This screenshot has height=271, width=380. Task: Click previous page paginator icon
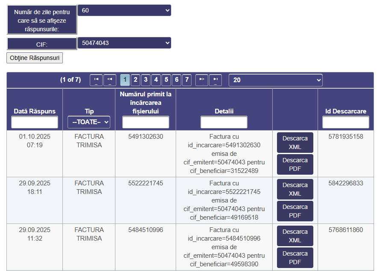(x=110, y=80)
